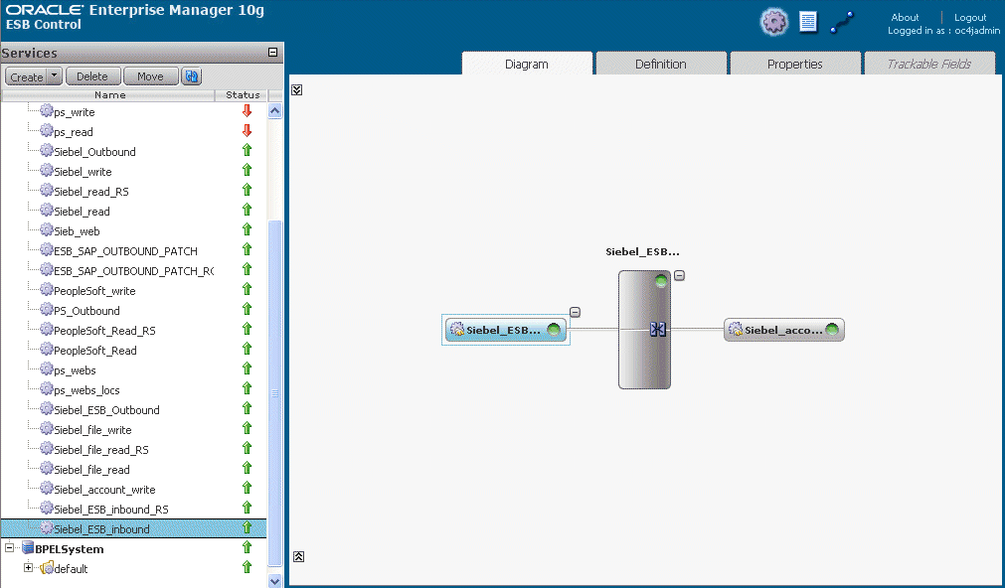Viewport: 1005px width, 588px height.
Task: Select the Siebel_ESB_Outbound service
Action: 106,410
